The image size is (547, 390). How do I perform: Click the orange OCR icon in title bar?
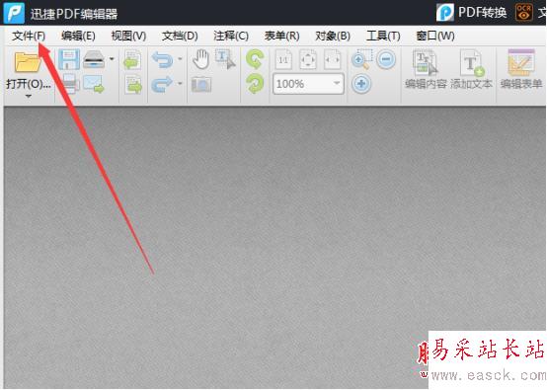click(x=524, y=12)
